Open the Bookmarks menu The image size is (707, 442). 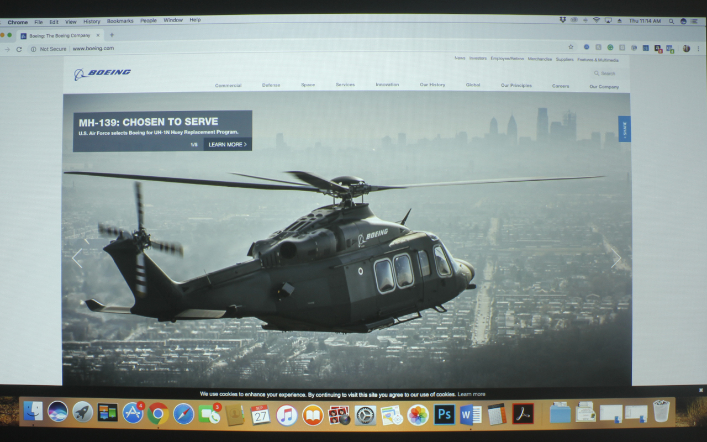point(120,21)
